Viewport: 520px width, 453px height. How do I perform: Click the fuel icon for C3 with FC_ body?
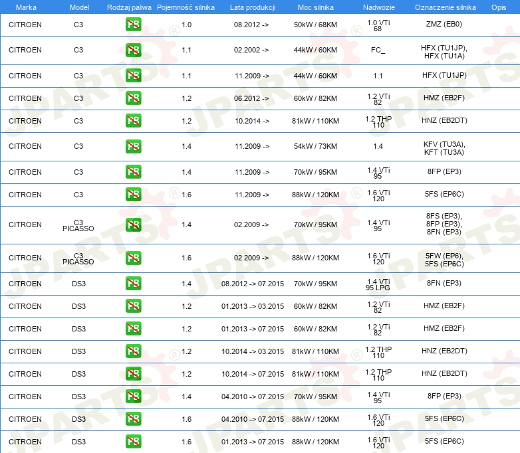pos(133,50)
